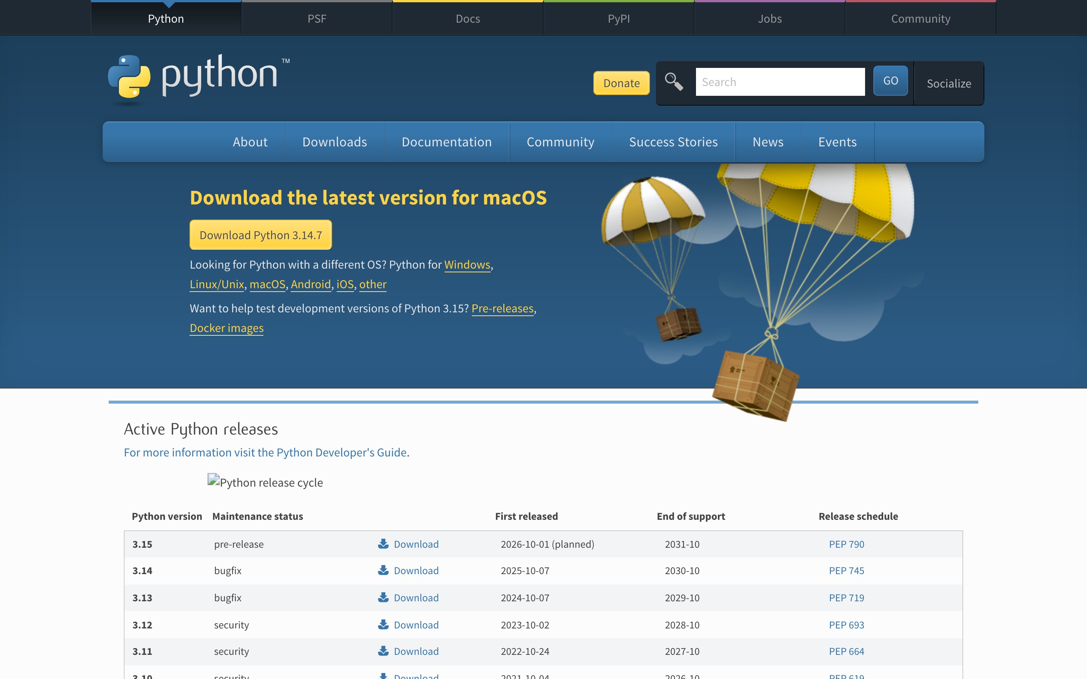Open the Pre-releases link
Viewport: 1087px width, 679px height.
click(502, 309)
